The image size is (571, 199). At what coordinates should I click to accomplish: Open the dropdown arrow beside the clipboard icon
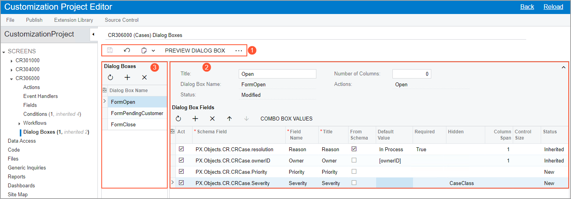(x=153, y=51)
